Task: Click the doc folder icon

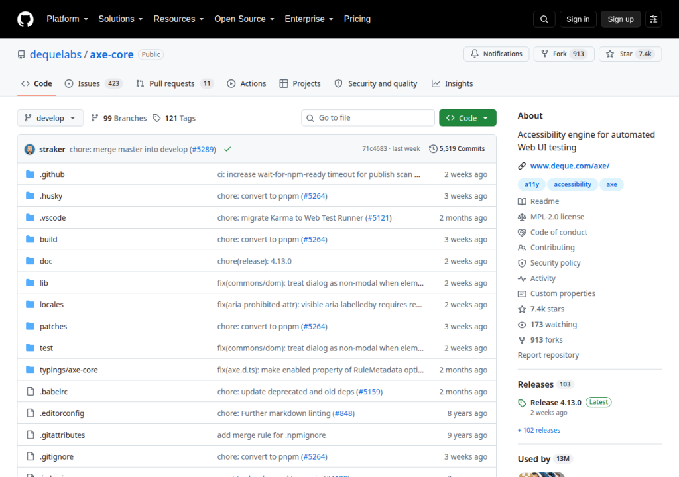Action: click(30, 260)
